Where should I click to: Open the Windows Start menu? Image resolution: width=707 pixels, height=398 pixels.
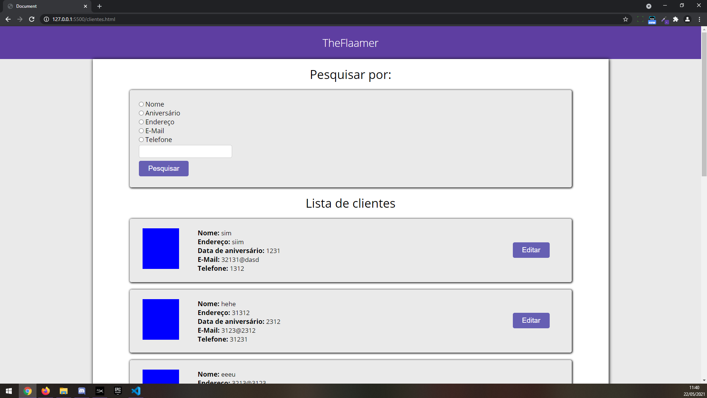9,391
